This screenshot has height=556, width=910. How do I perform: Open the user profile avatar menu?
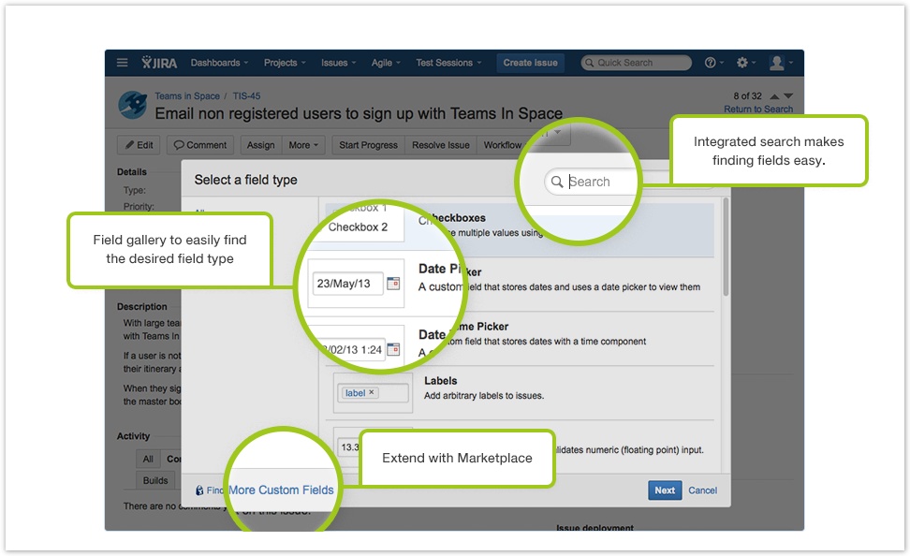(x=781, y=62)
